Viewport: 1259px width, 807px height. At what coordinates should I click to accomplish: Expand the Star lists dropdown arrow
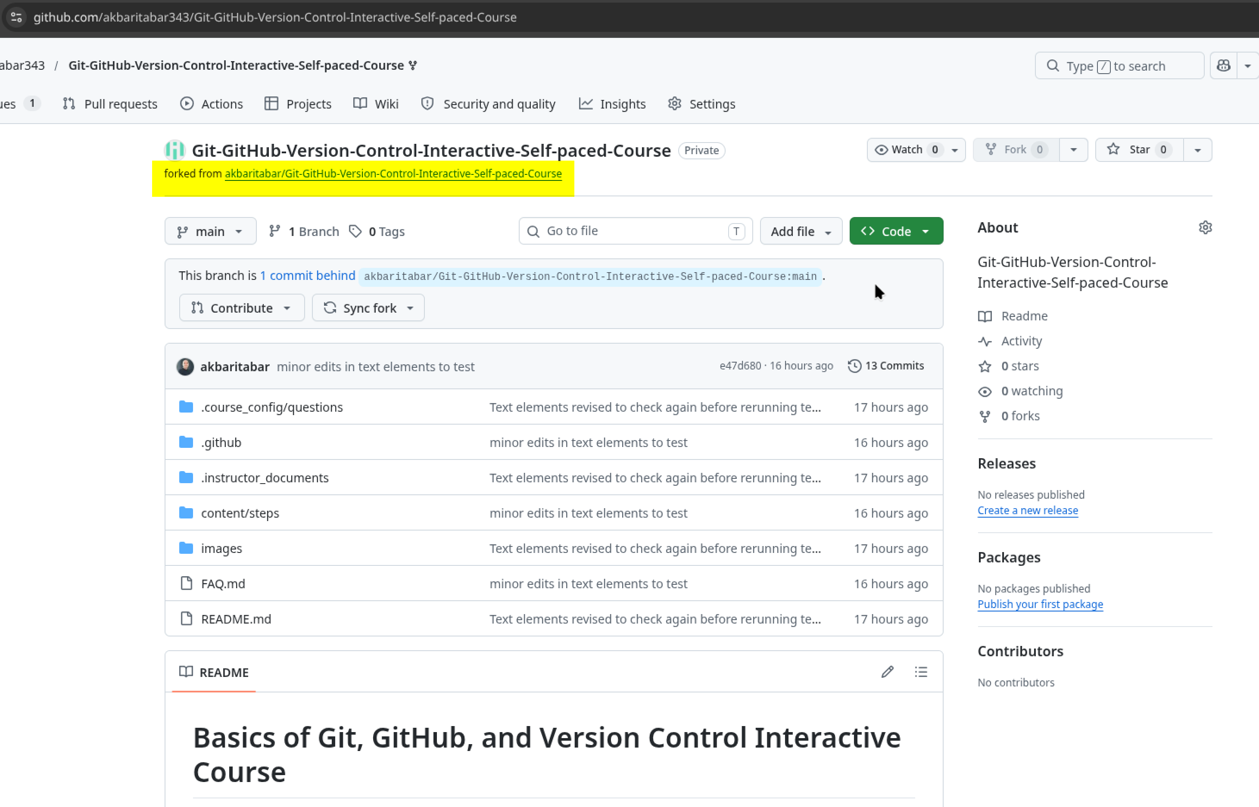1198,150
